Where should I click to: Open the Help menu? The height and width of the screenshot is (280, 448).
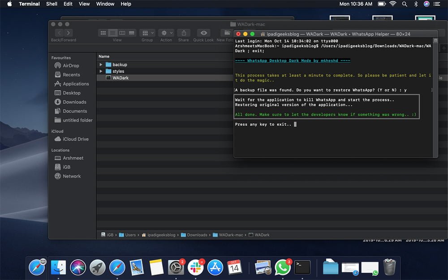pos(126,4)
